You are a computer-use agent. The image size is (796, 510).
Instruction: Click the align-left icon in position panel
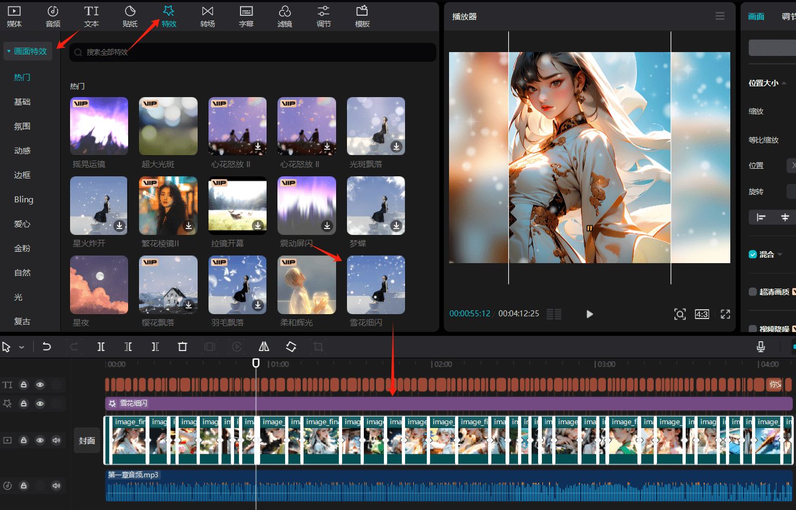click(x=761, y=218)
